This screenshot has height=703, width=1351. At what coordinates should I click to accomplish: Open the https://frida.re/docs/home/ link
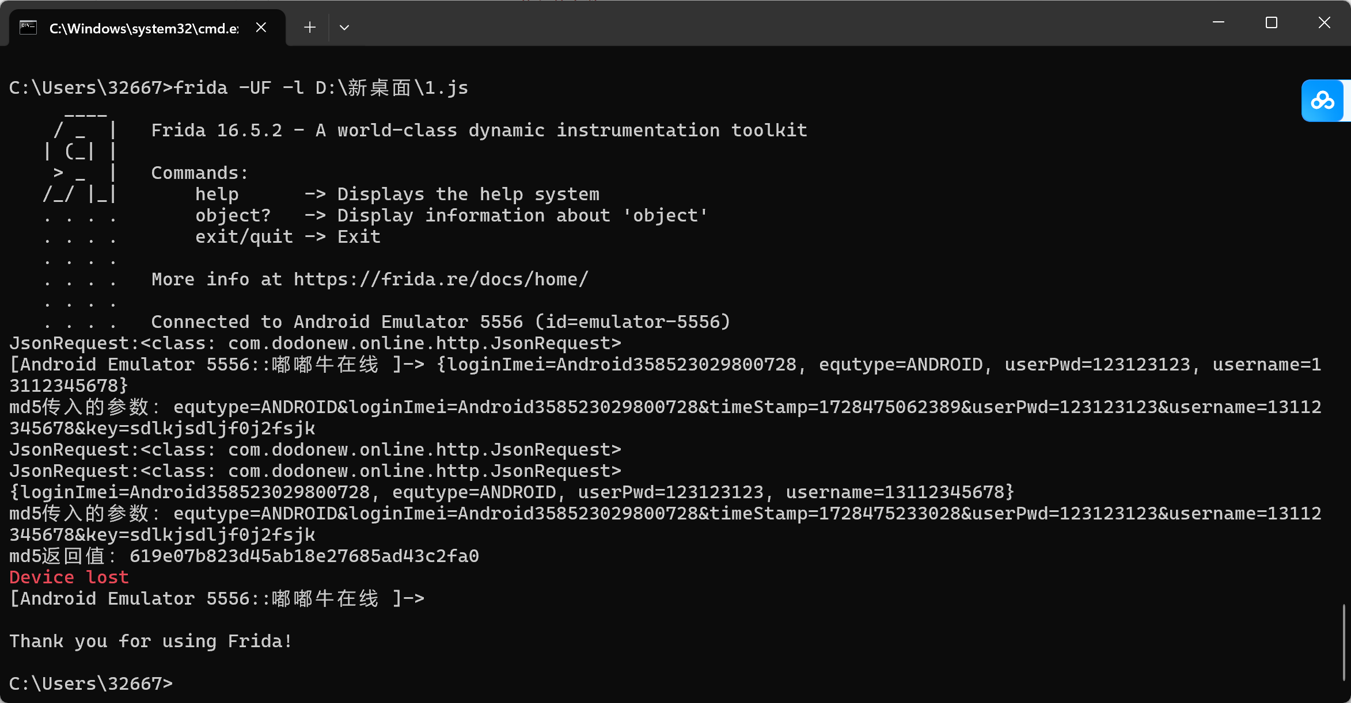point(441,280)
